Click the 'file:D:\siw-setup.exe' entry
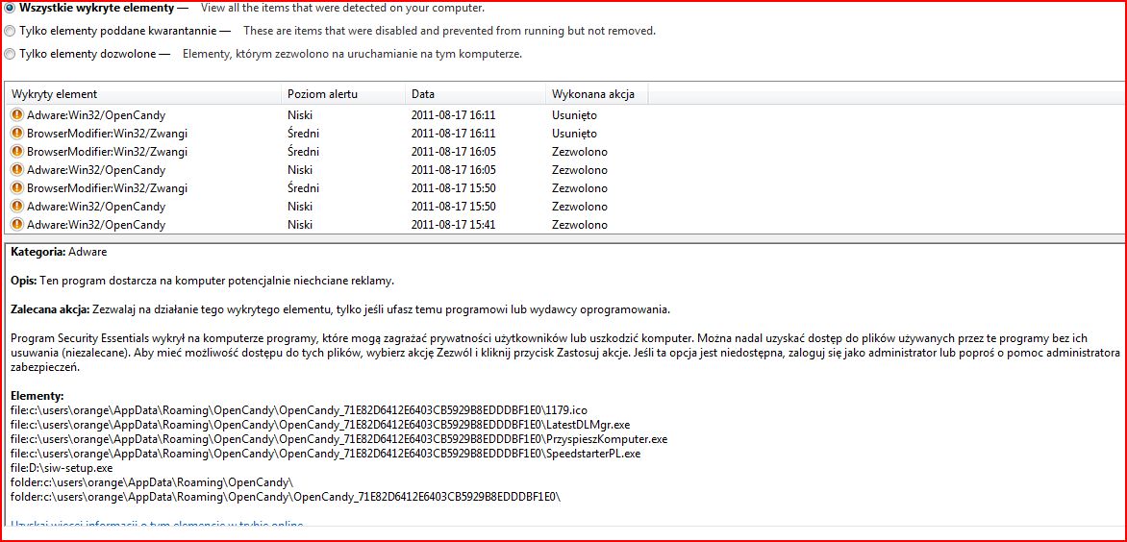This screenshot has height=542, width=1127. 62,467
